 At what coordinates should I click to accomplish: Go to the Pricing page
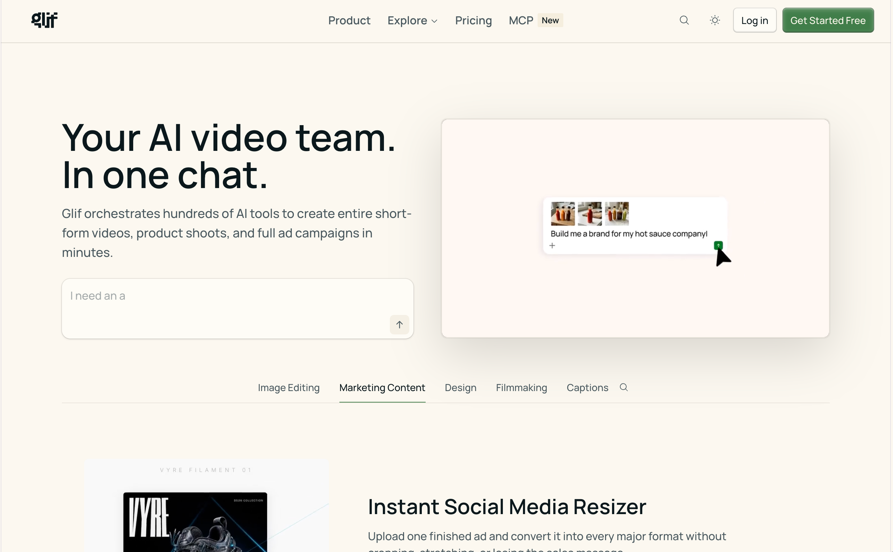pos(473,21)
